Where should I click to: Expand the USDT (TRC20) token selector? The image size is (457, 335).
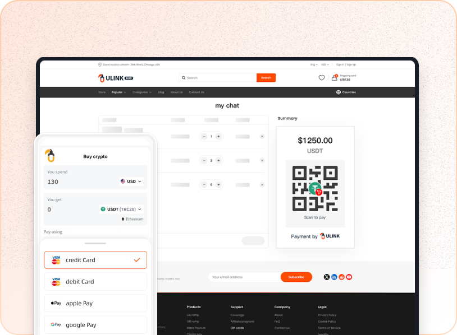[121, 209]
